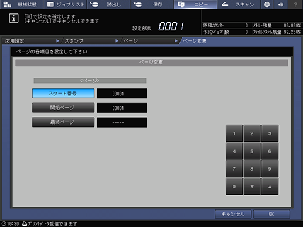
Task: Go back to スタンプ breadcrumb
Action: click(91, 41)
